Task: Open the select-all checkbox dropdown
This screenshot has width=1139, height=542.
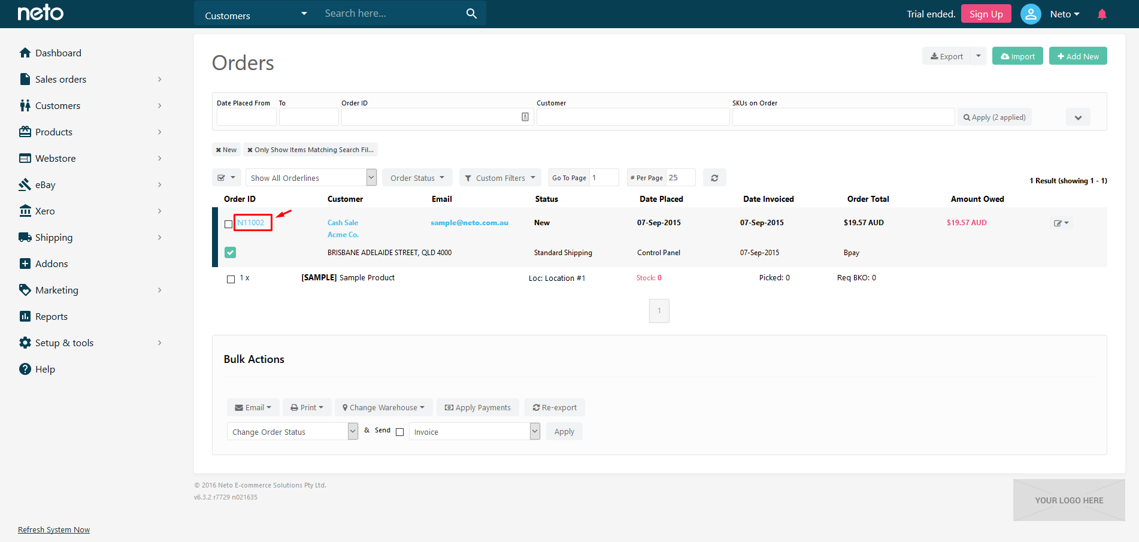Action: [x=227, y=178]
